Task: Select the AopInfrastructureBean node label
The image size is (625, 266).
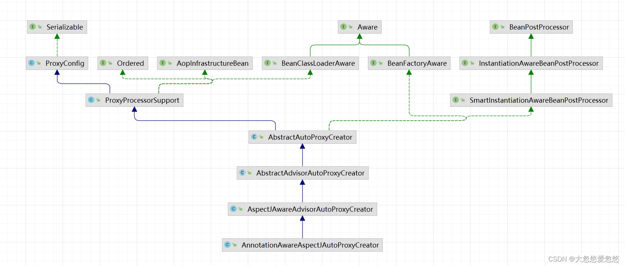Action: click(x=213, y=63)
